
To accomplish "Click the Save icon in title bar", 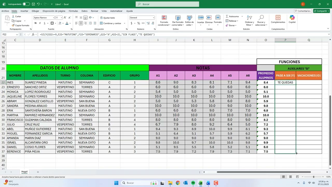I will [33, 4].
